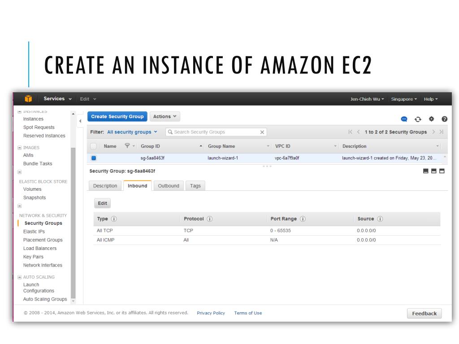Viewport: 459px width, 344px height.
Task: Open Bundle Tasks in the sidebar
Action: [38, 164]
